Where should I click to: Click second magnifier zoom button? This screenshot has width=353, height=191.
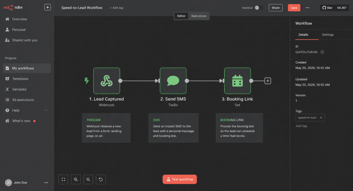(88, 180)
